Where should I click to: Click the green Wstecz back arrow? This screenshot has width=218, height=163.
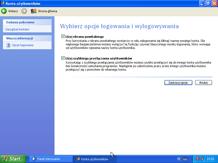click(x=4, y=11)
